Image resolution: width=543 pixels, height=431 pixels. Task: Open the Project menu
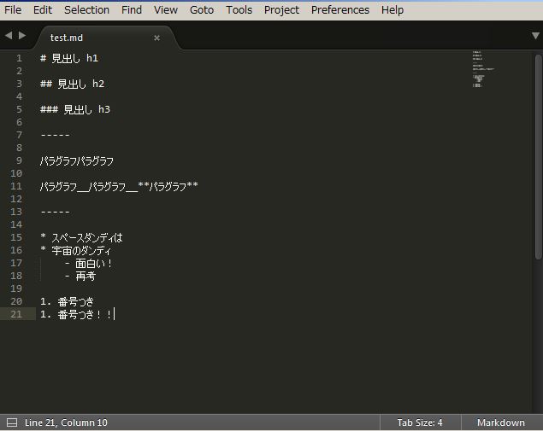[281, 9]
